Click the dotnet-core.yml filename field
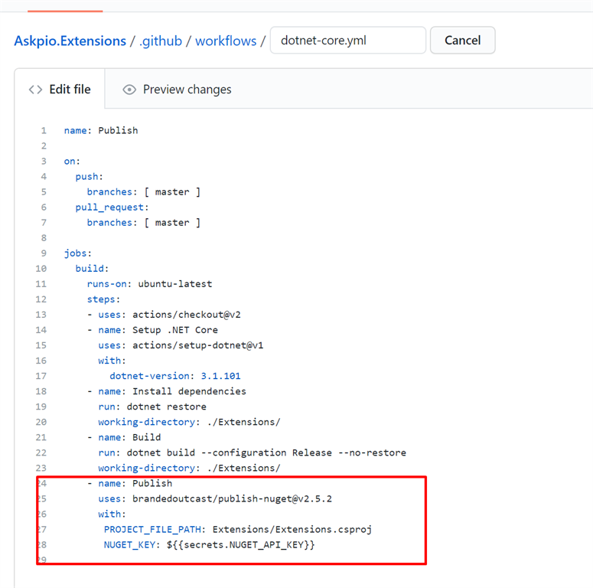 [348, 40]
